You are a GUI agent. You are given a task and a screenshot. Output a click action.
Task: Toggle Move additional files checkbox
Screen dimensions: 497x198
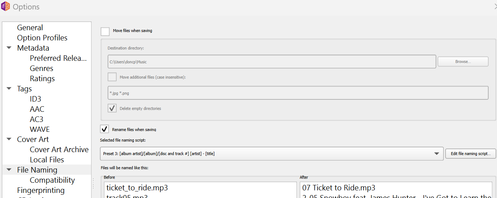click(112, 77)
